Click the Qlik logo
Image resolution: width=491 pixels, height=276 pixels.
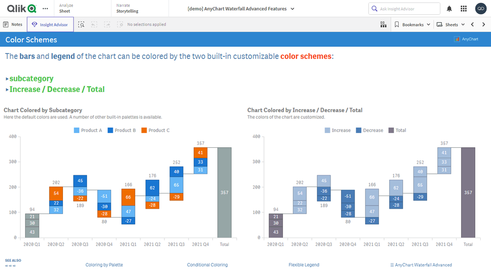coord(21,8)
